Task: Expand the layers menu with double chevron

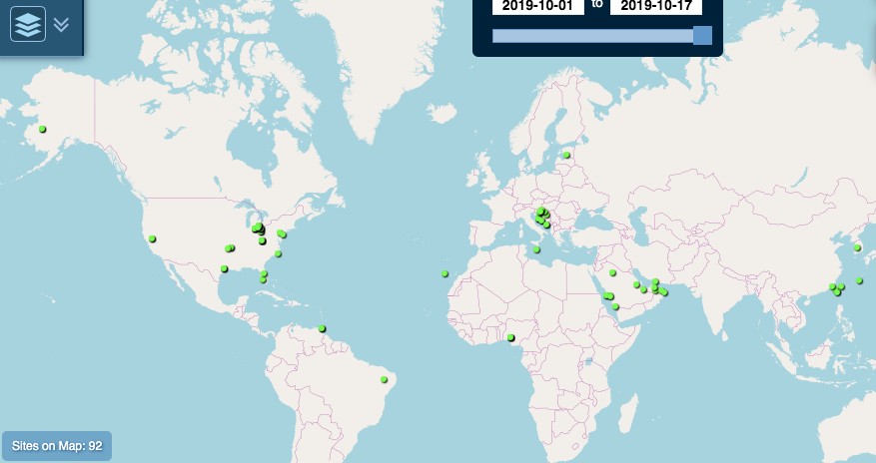Action: coord(61,24)
